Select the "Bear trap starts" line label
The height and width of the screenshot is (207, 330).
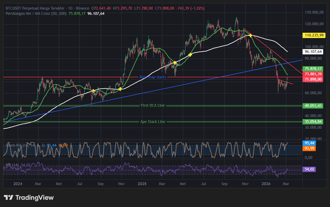[153, 77]
